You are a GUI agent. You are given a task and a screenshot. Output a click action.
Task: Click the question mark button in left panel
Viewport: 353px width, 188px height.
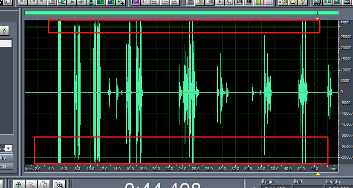(5, 31)
